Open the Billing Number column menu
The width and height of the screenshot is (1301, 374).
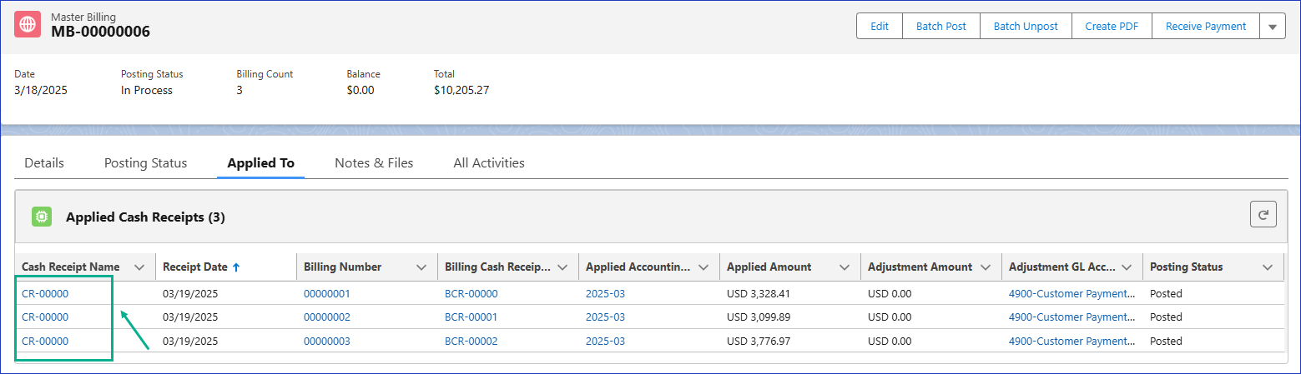coord(421,267)
